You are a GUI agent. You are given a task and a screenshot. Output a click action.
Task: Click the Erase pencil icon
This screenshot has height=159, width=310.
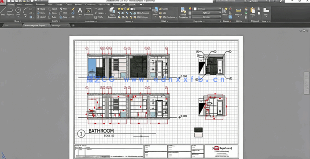click(x=73, y=9)
